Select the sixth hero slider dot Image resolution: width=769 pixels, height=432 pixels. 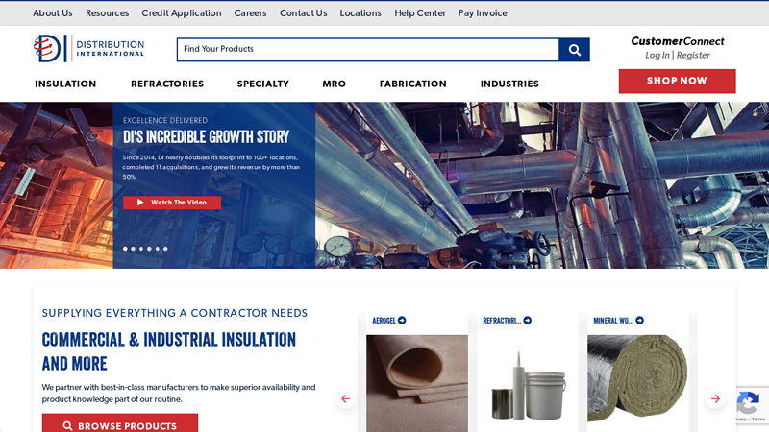click(165, 249)
